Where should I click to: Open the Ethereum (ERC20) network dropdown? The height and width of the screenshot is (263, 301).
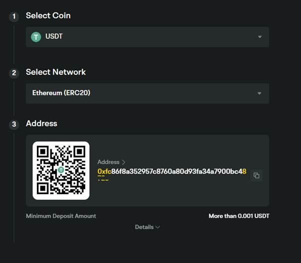click(147, 93)
